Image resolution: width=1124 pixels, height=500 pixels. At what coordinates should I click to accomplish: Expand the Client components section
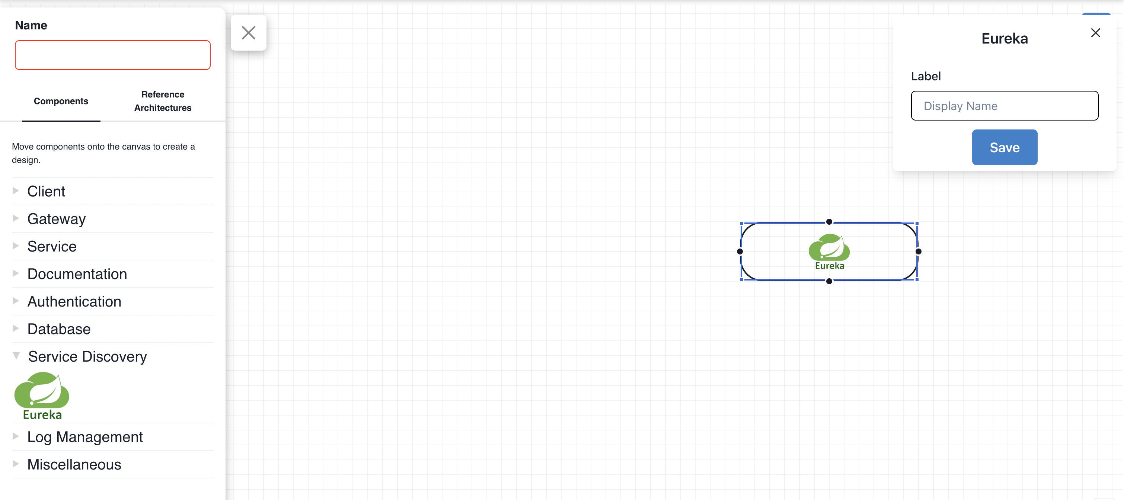point(16,190)
